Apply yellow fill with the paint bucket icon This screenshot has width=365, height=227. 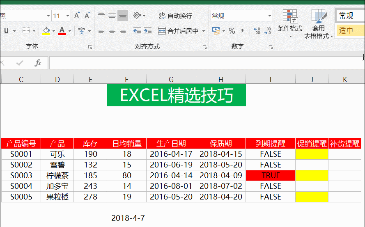[46, 31]
